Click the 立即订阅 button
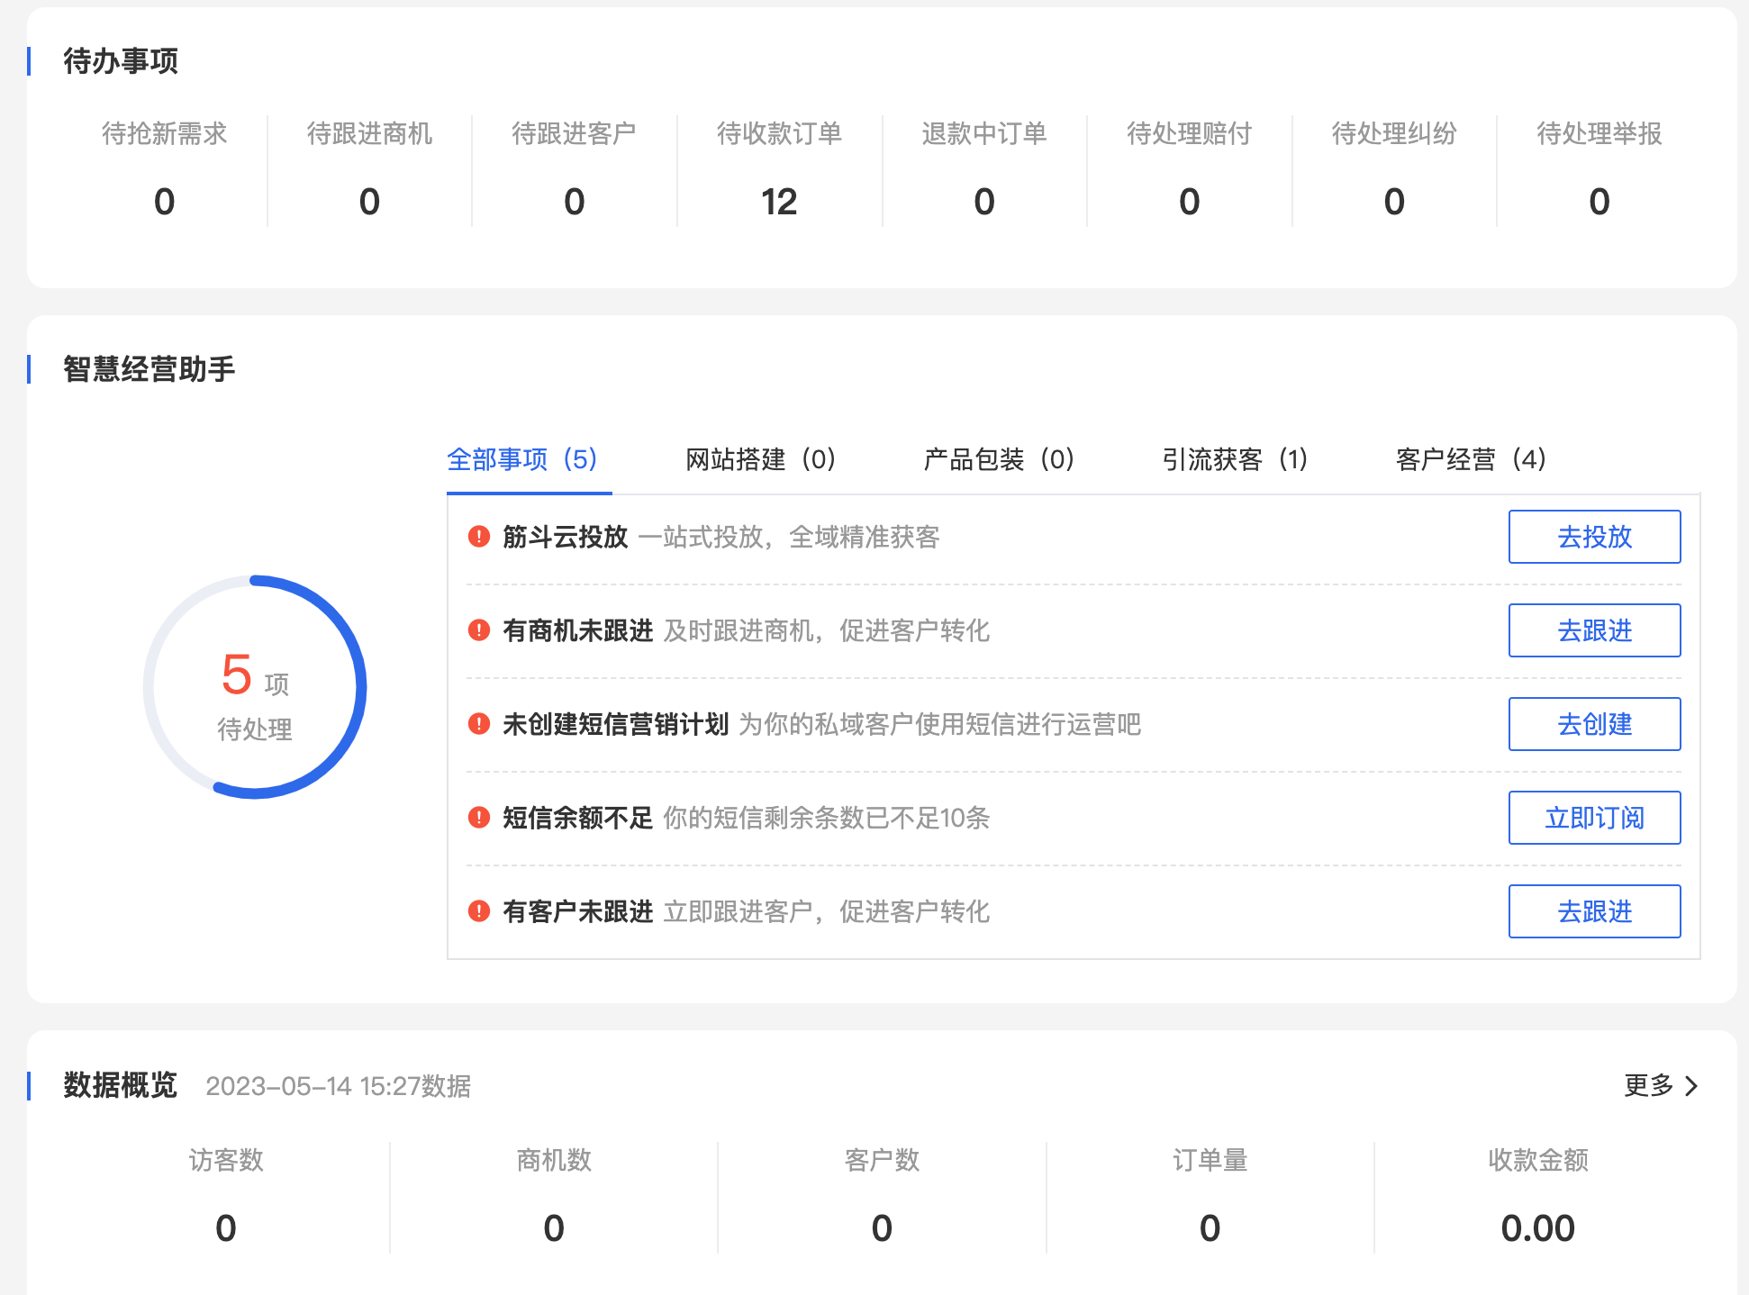 coord(1594,818)
